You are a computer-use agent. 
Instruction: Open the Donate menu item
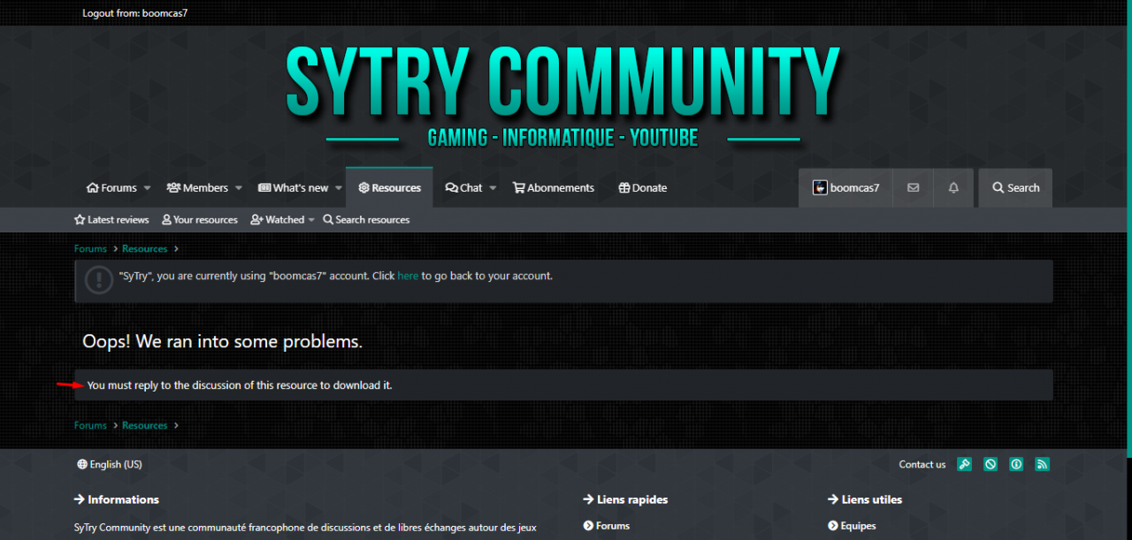coord(643,188)
